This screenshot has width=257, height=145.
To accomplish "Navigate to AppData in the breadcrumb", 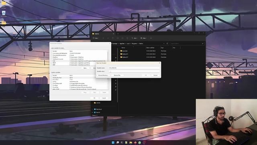I will (x=122, y=43).
